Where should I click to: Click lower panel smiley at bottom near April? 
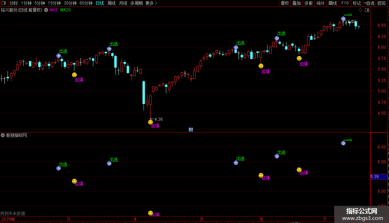click(150, 213)
